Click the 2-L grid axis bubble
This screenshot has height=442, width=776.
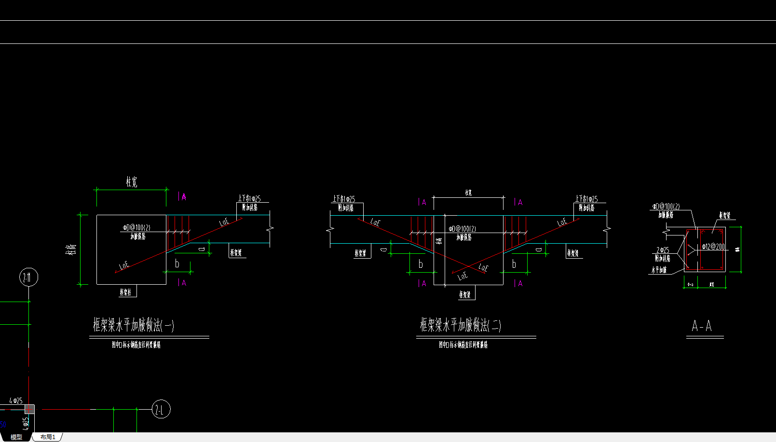[x=161, y=410]
